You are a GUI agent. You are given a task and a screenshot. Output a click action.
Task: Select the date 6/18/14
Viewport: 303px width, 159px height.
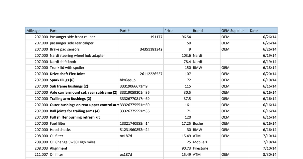click(x=263, y=68)
